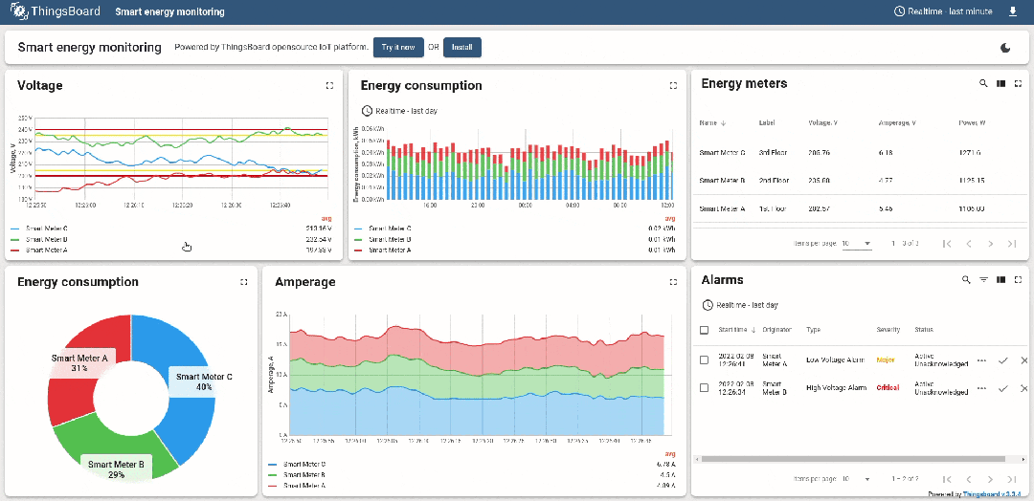Open details dots for High Voltage Alarm

(x=981, y=389)
